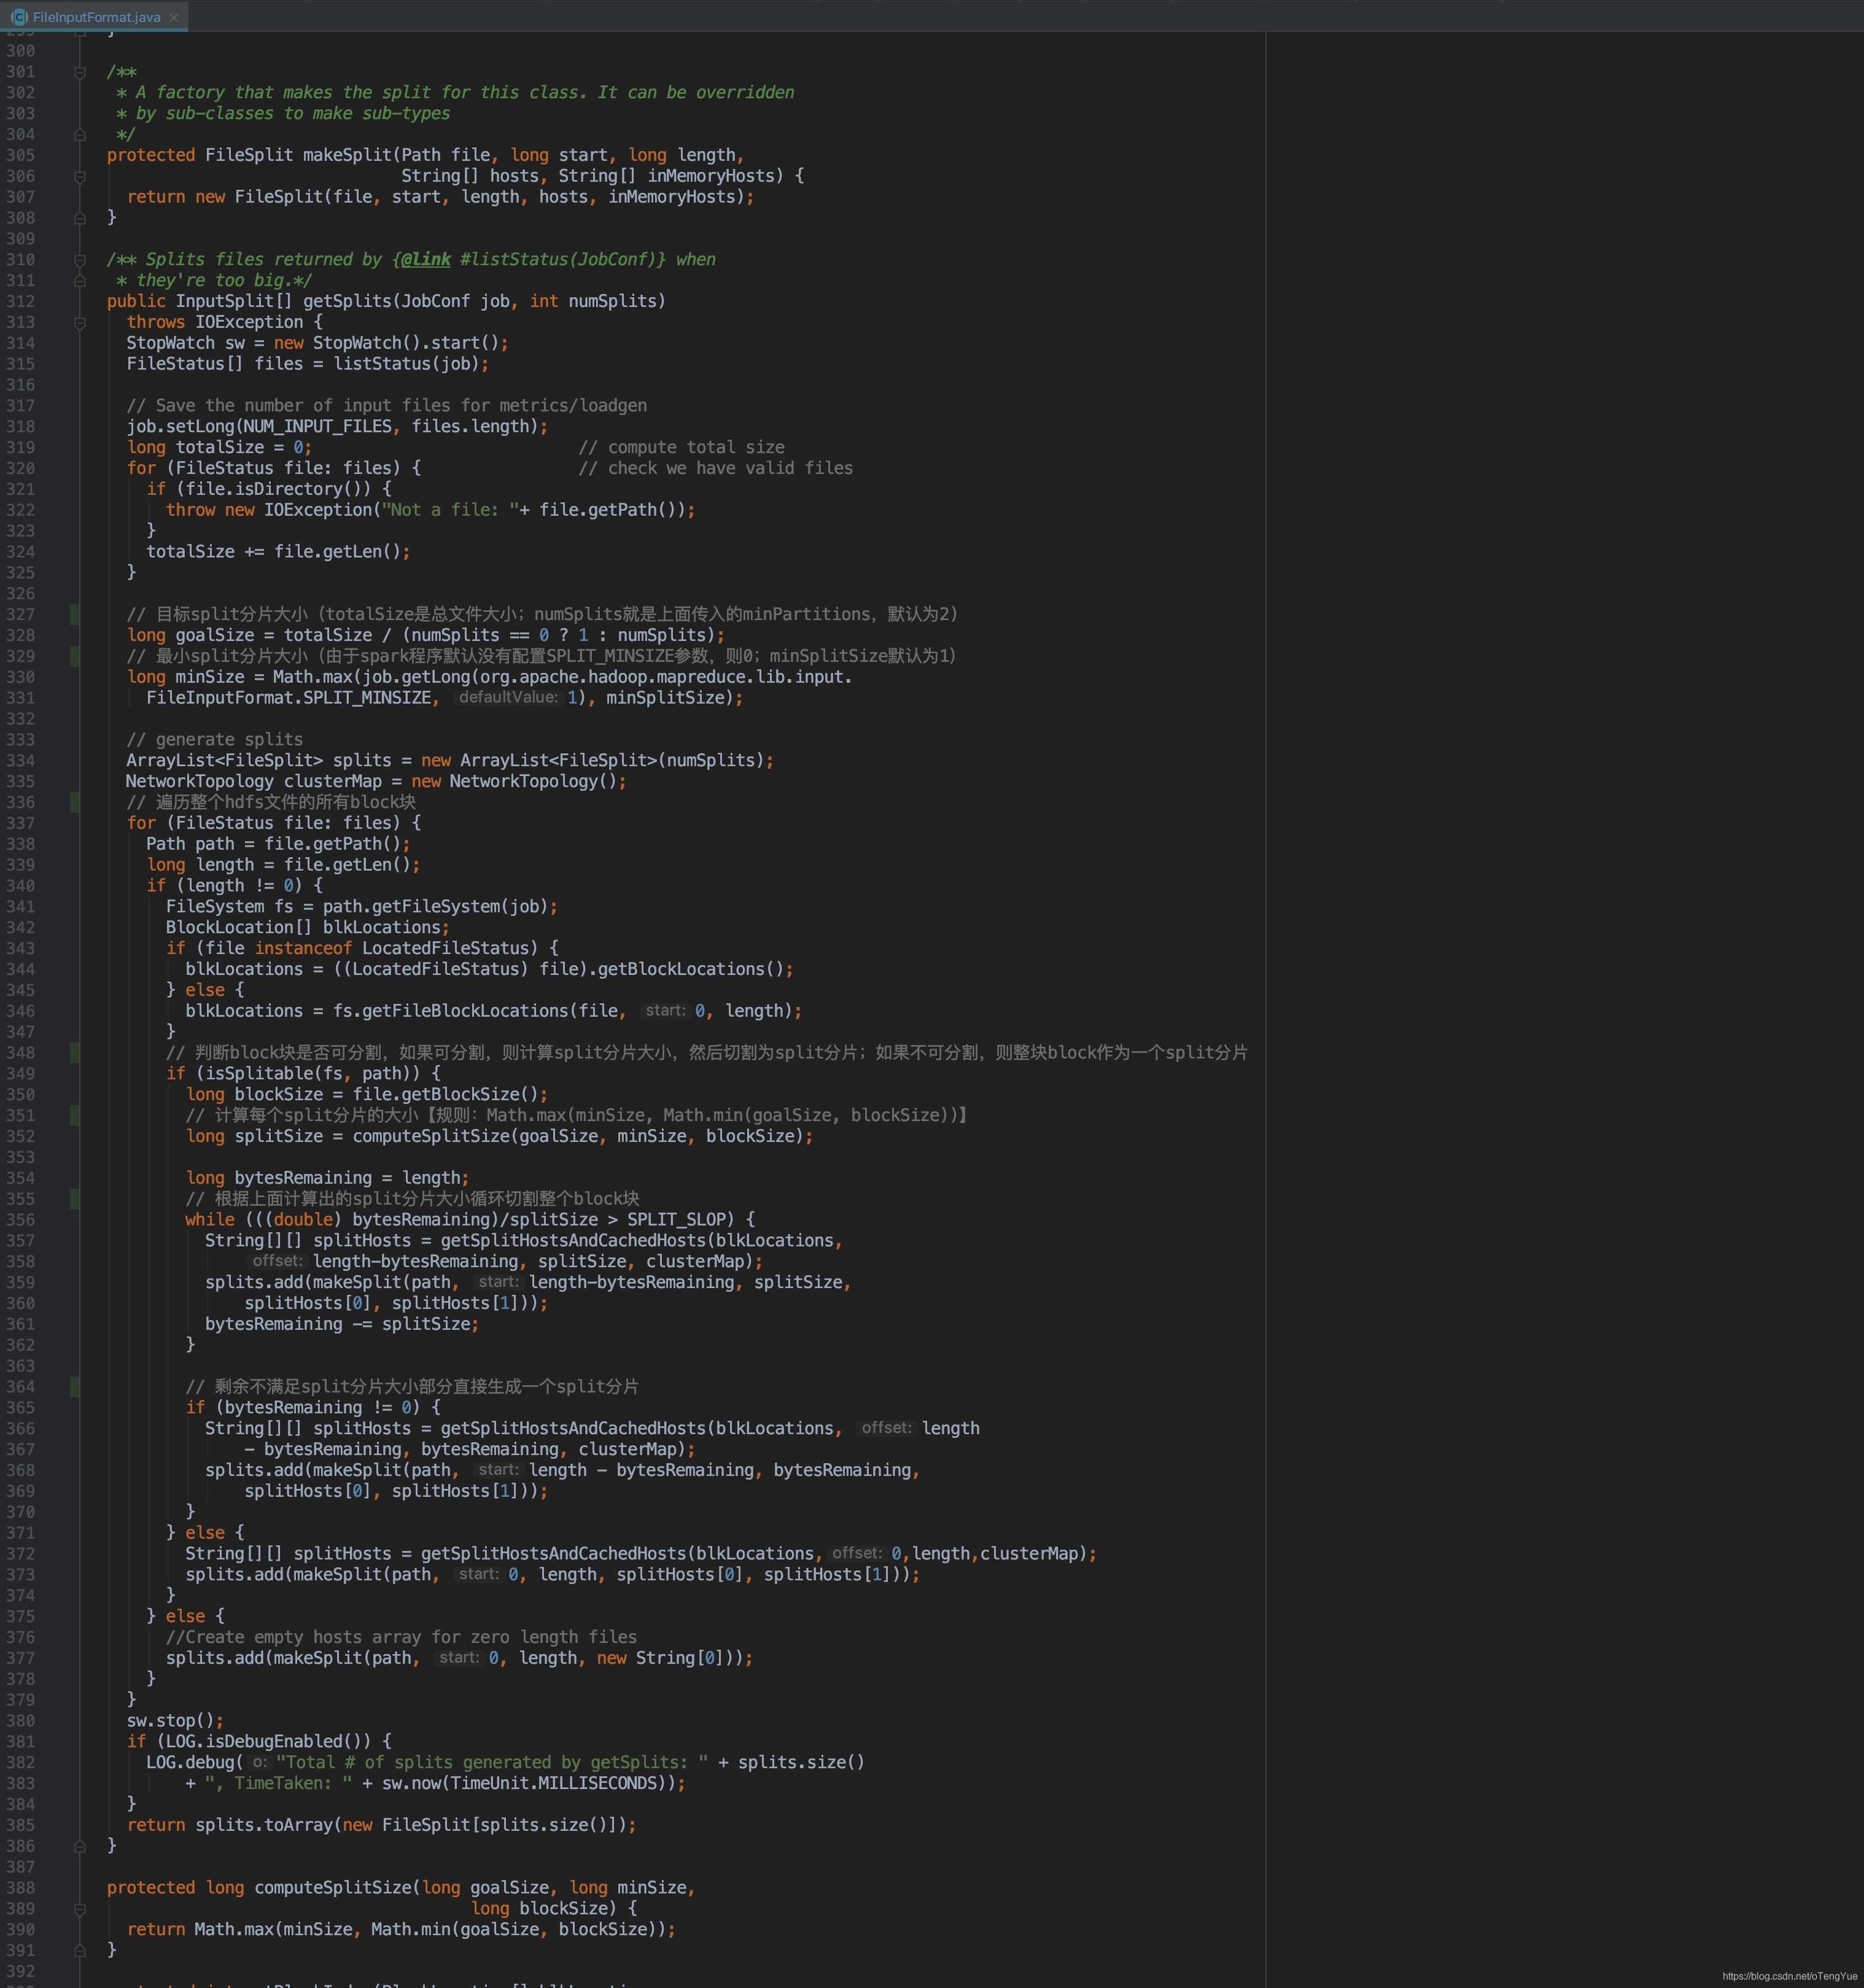Collapse makeSplit method via line 306 fold marker
The image size is (1864, 1988).
click(x=80, y=176)
